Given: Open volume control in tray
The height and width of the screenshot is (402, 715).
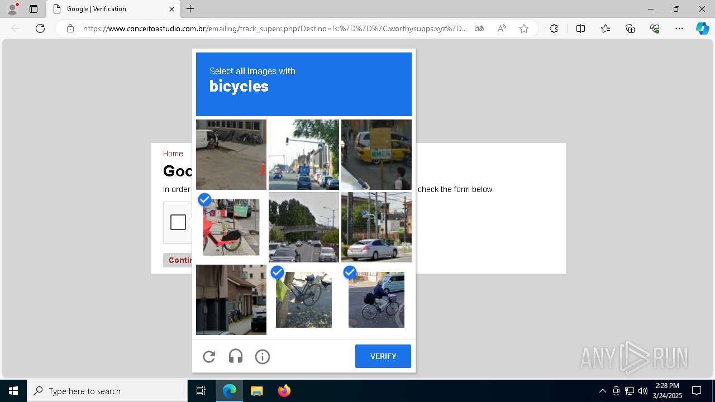Looking at the screenshot, I should [x=643, y=391].
